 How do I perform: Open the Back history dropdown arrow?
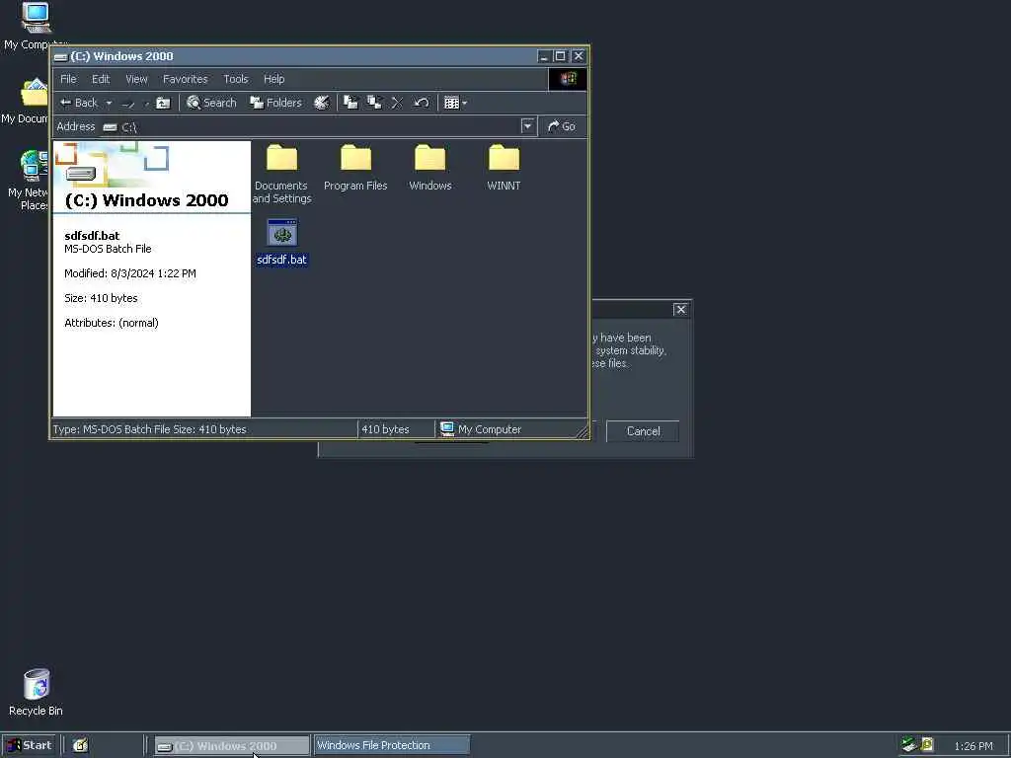click(x=109, y=103)
